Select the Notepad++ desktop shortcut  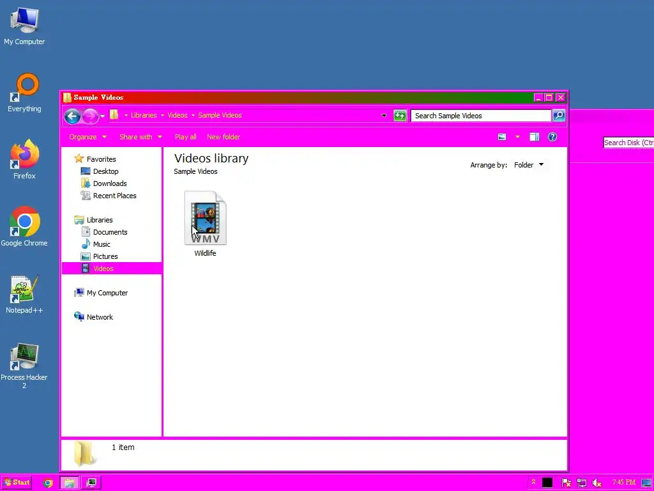(x=24, y=294)
